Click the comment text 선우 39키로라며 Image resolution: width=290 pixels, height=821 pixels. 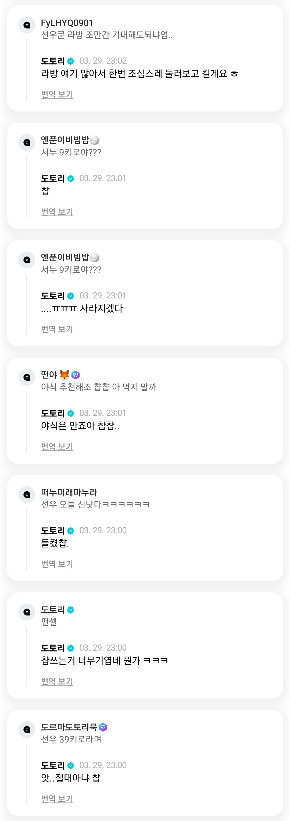pyautogui.click(x=71, y=739)
